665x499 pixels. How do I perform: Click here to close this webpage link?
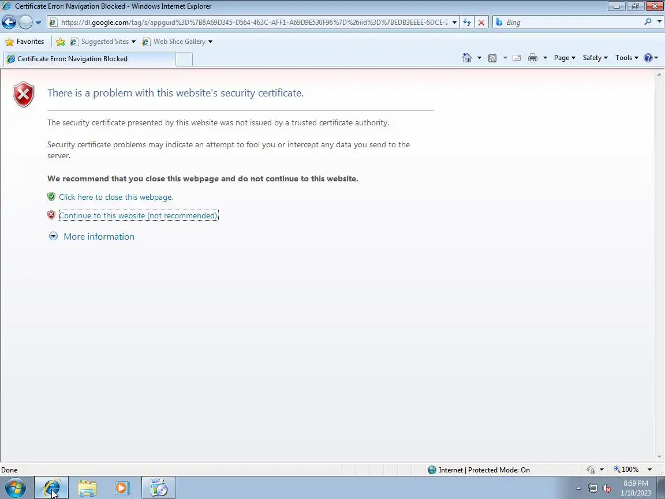click(116, 197)
